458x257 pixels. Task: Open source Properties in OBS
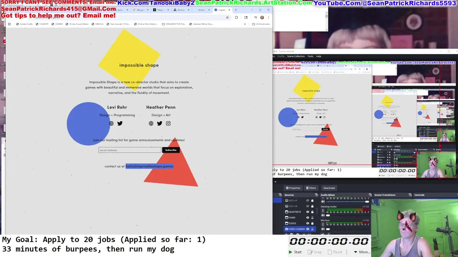point(293,188)
